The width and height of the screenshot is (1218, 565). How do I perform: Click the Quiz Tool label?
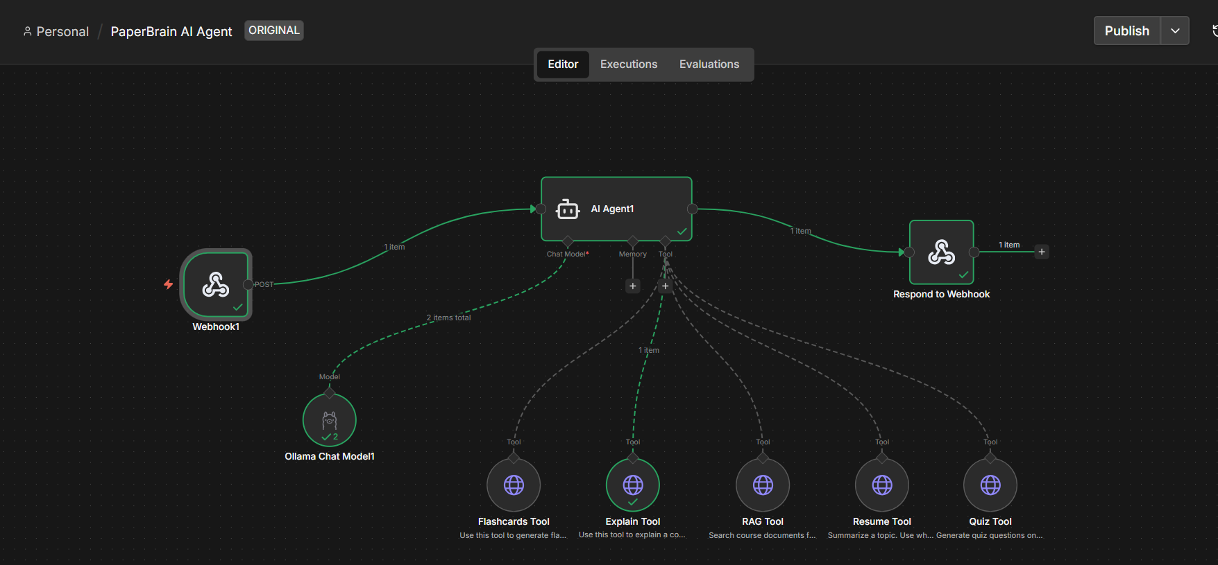point(990,521)
